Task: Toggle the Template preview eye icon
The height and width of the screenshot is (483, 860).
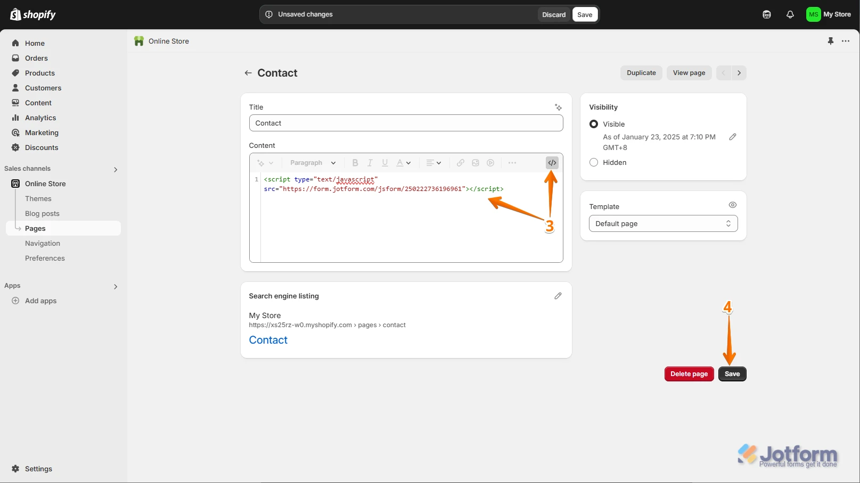Action: (x=732, y=205)
